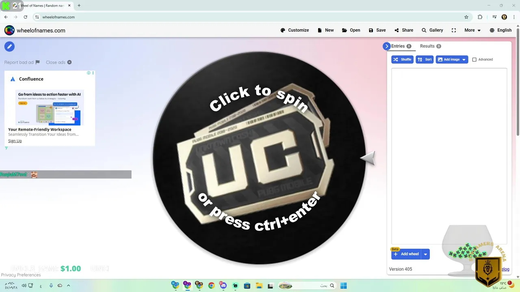Add image to entries

[448, 59]
